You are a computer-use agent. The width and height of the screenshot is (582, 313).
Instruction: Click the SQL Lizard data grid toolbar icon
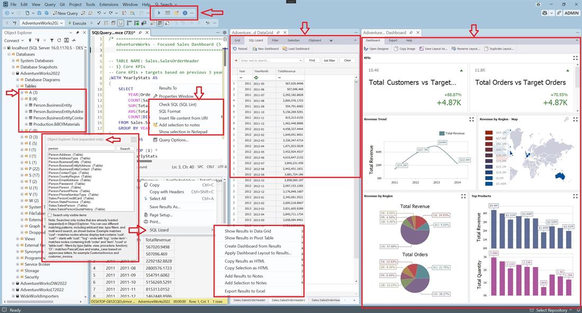[x=168, y=13]
